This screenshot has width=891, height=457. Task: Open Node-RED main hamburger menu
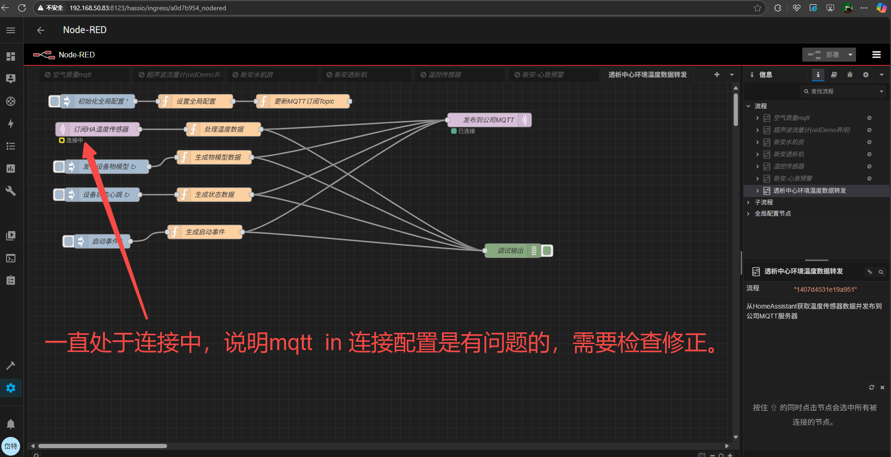point(876,55)
